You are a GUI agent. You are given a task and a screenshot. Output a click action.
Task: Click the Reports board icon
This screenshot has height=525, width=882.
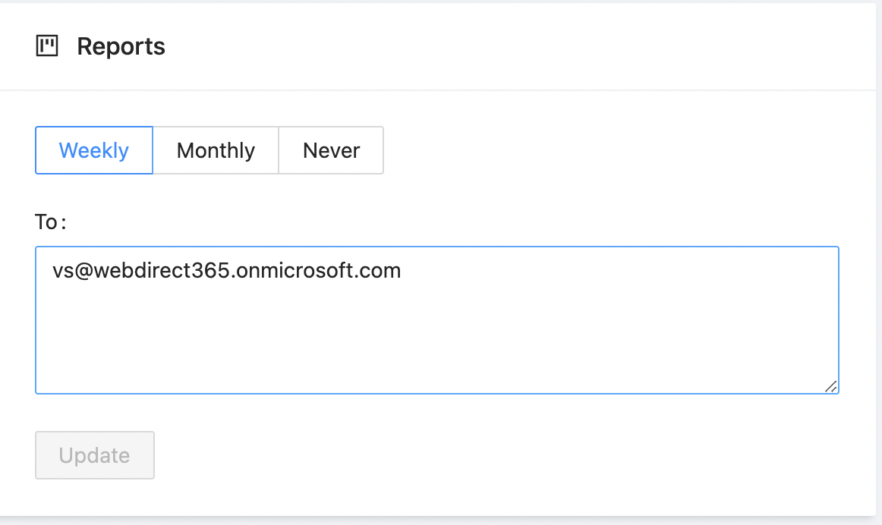(47, 46)
